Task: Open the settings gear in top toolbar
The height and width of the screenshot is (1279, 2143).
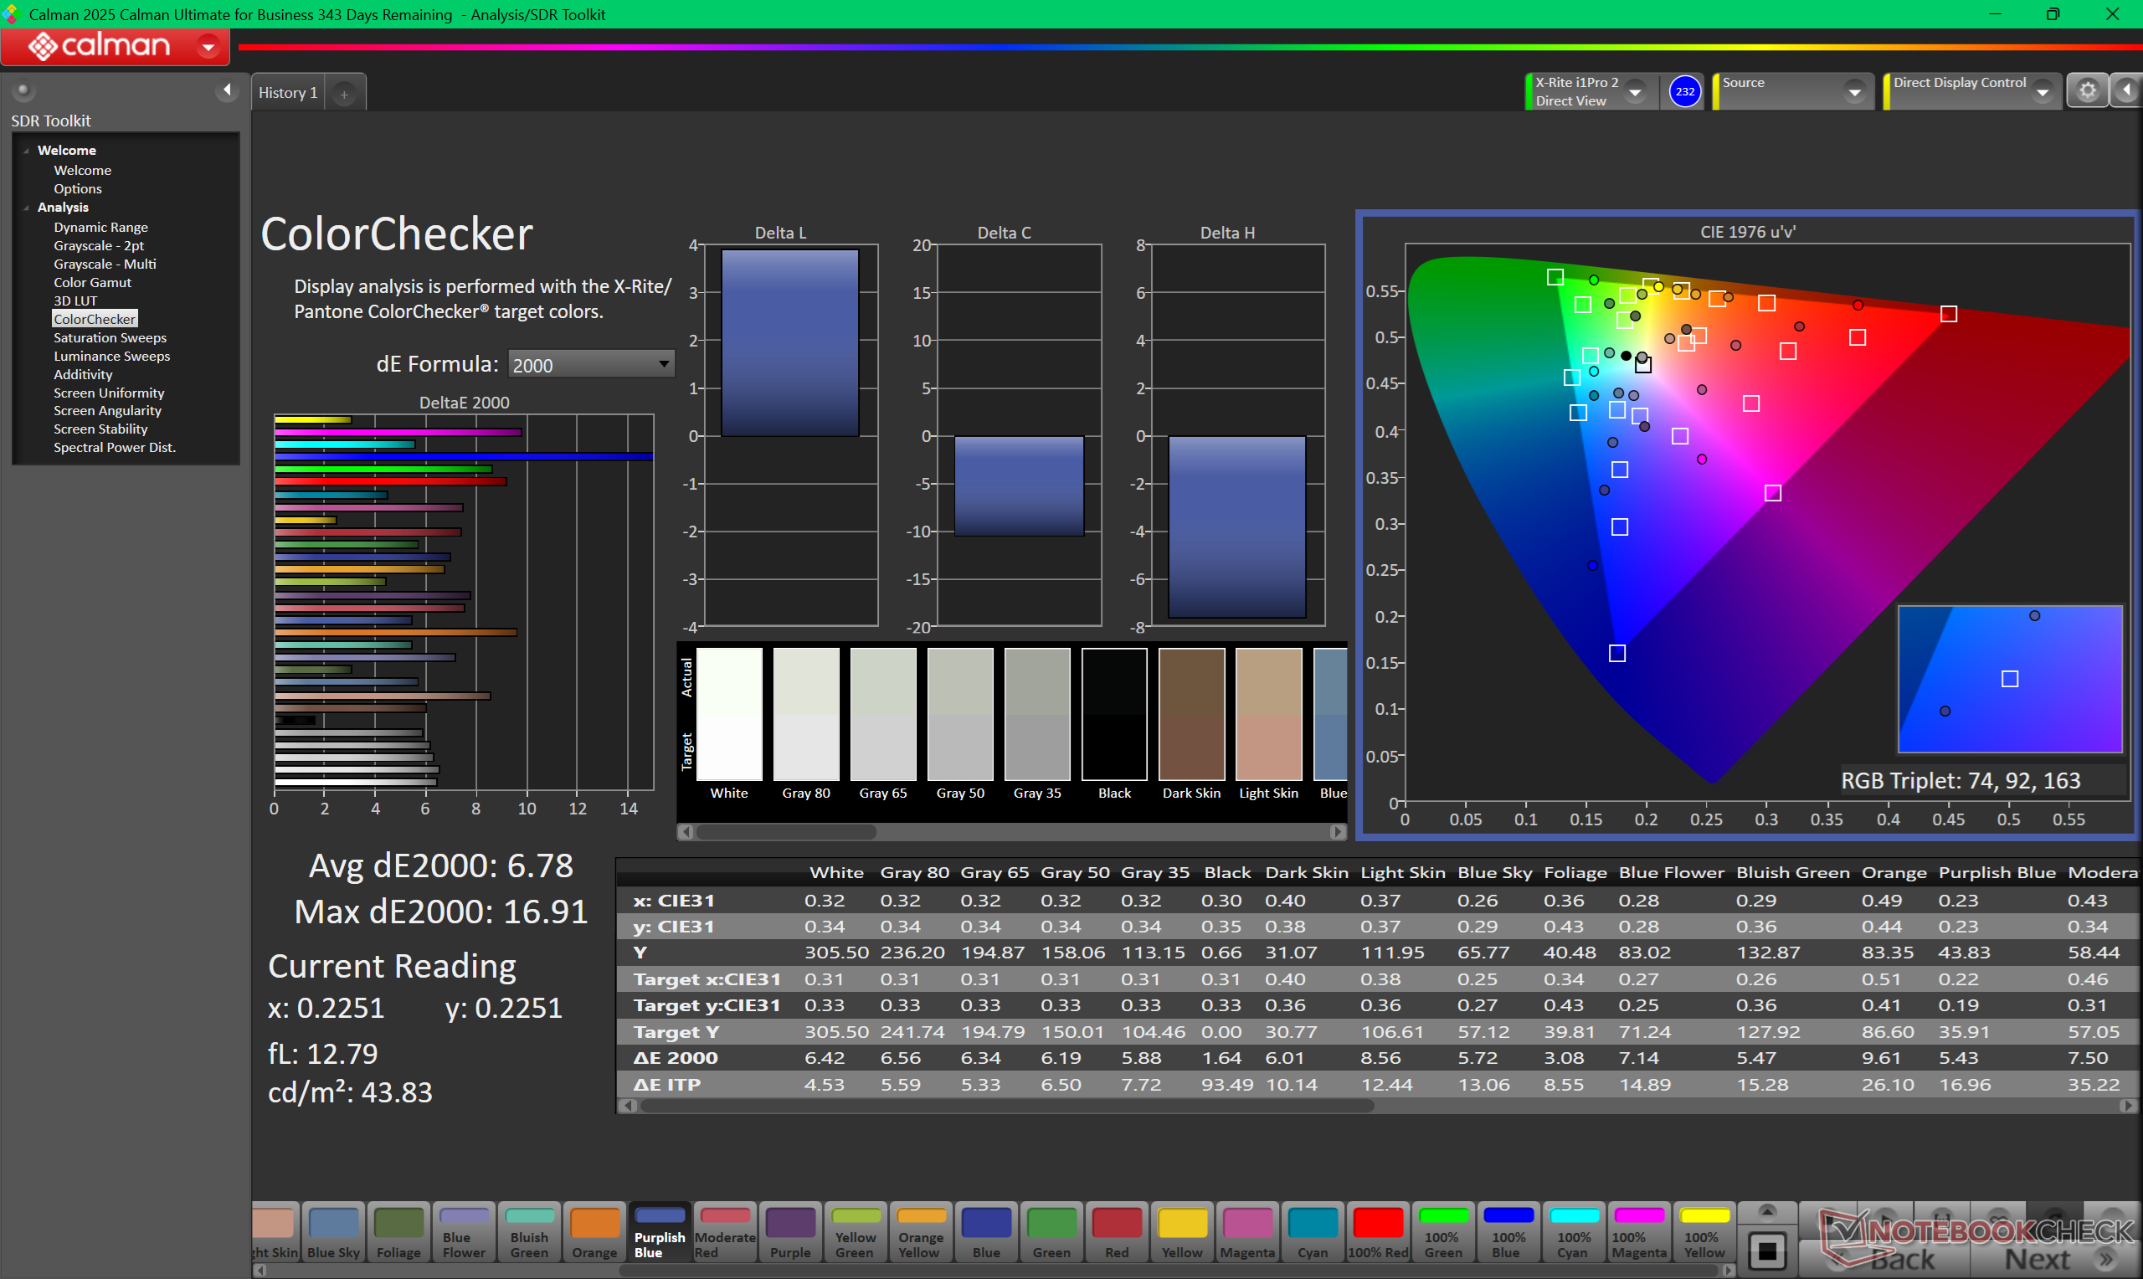Action: (x=2086, y=91)
